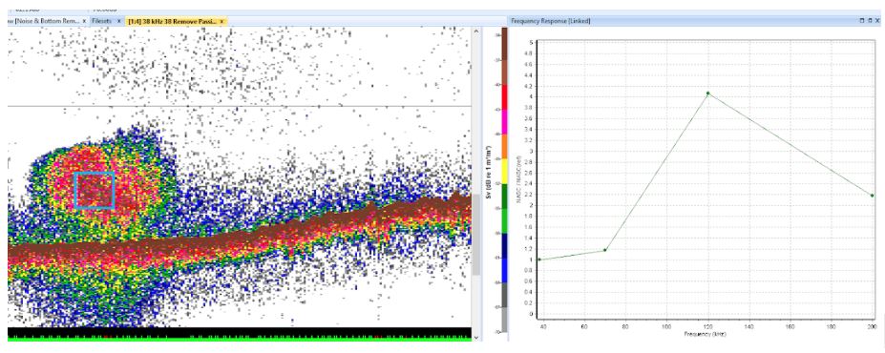
Task: Switch to the Filesets tab
Action: tap(102, 21)
